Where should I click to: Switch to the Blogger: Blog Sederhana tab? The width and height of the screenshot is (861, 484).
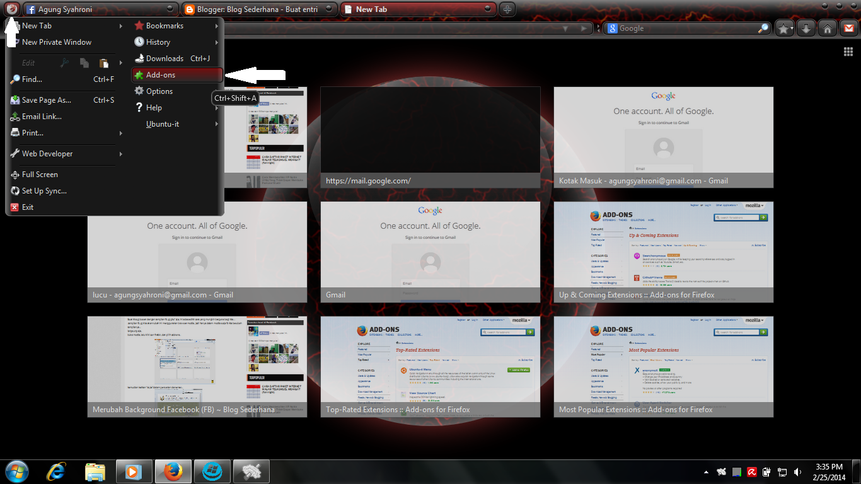coord(252,9)
